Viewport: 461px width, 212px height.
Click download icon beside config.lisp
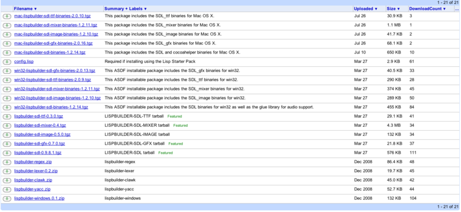point(6,62)
